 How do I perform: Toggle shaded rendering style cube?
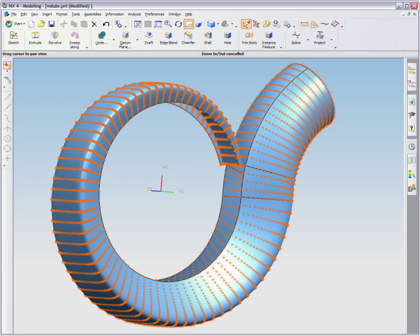click(x=211, y=24)
